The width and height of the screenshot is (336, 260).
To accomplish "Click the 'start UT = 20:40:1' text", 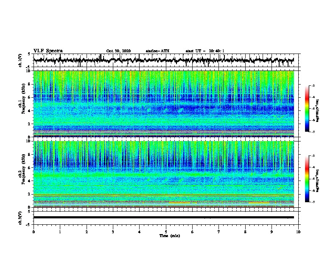I will [x=205, y=51].
